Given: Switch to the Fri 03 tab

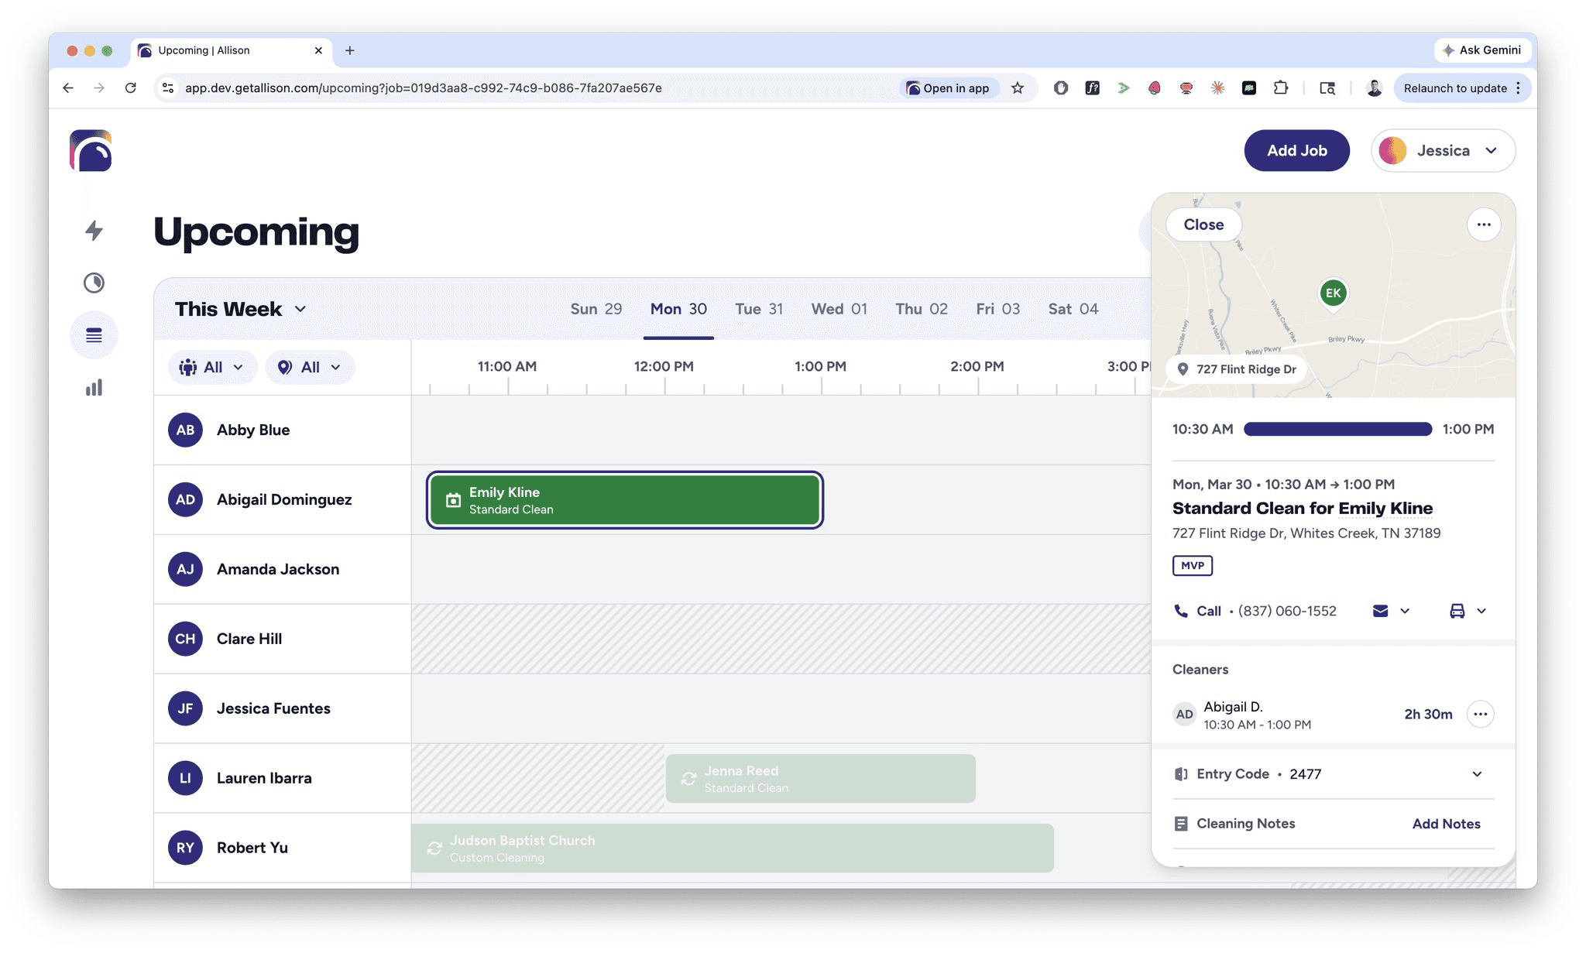Looking at the screenshot, I should pyautogui.click(x=997, y=309).
